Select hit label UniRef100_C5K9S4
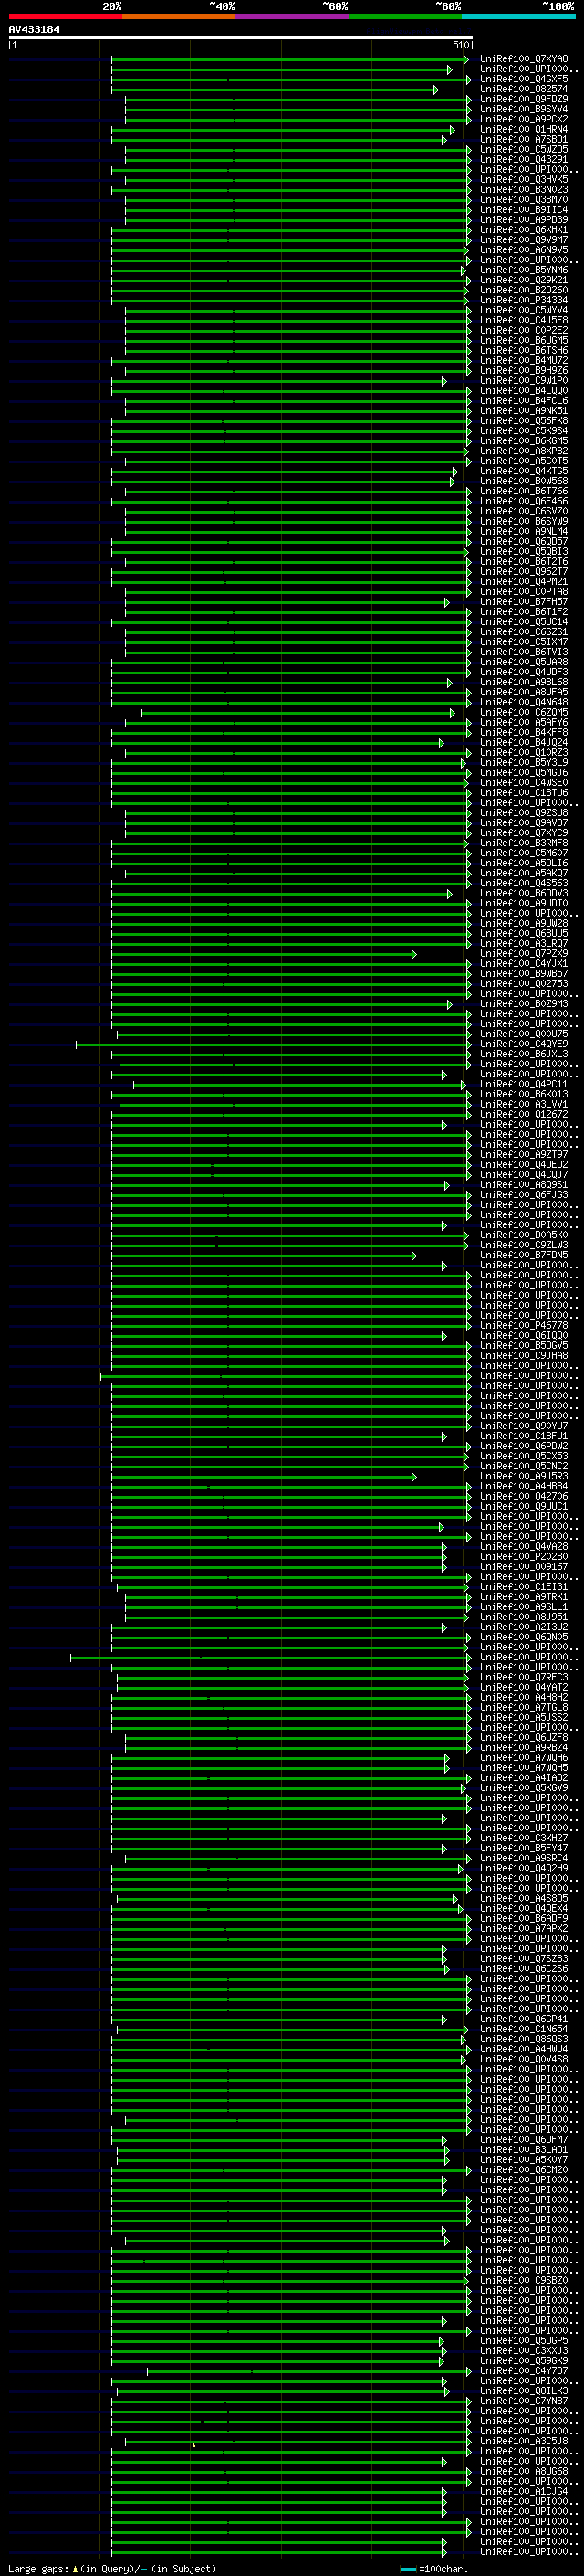Viewport: 584px width, 2576px height. [x=524, y=431]
